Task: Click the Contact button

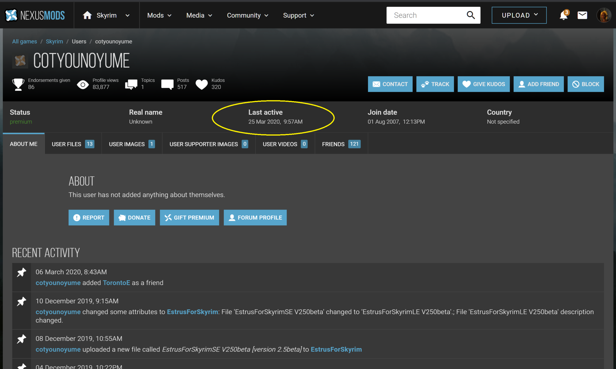Action: coord(390,84)
